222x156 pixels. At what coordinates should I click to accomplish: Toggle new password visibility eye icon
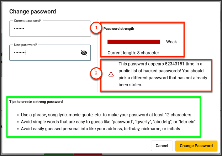[x=84, y=53]
